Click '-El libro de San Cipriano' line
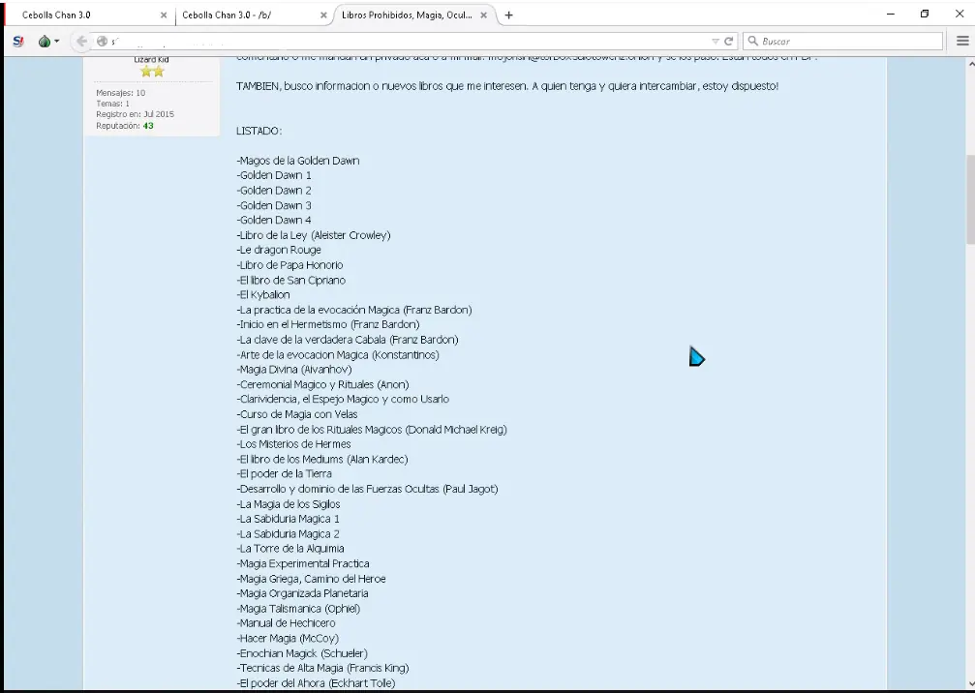975x693 pixels. point(291,281)
